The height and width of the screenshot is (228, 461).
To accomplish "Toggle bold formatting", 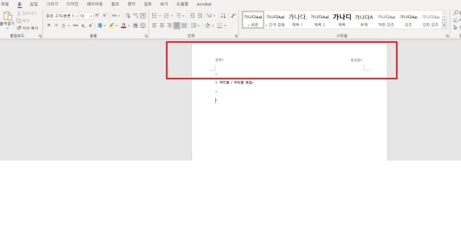I will [x=48, y=26].
